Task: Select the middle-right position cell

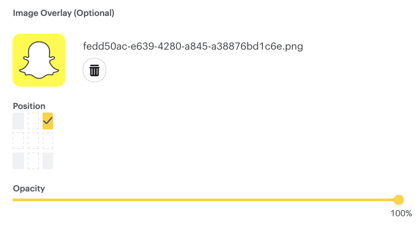Action: click(48, 141)
